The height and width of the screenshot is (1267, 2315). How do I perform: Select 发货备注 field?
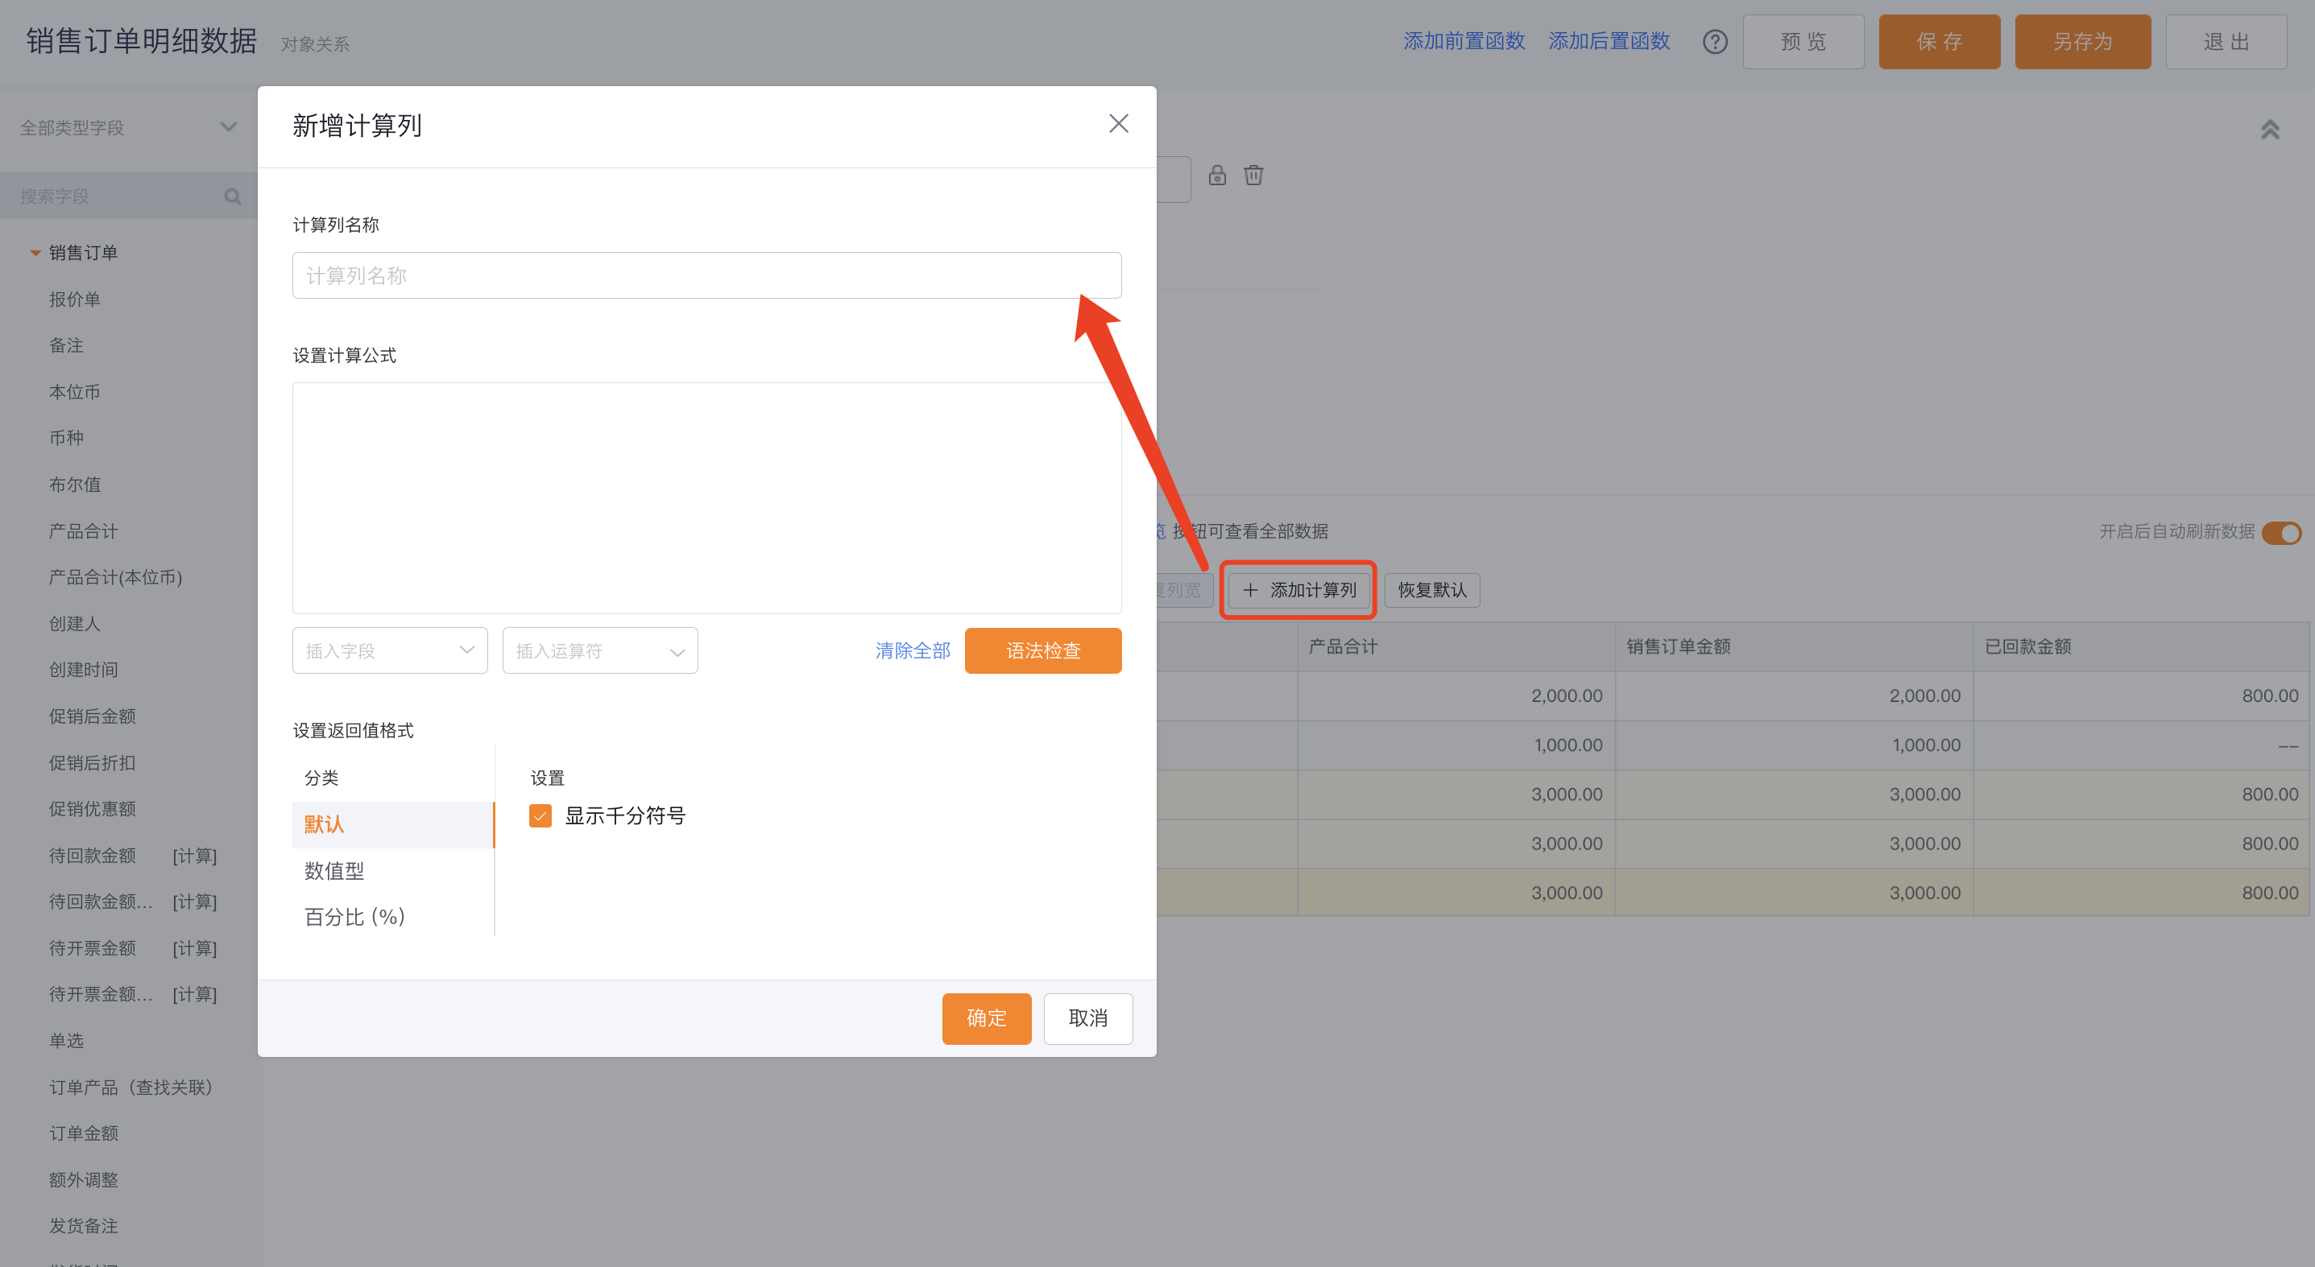(x=84, y=1226)
